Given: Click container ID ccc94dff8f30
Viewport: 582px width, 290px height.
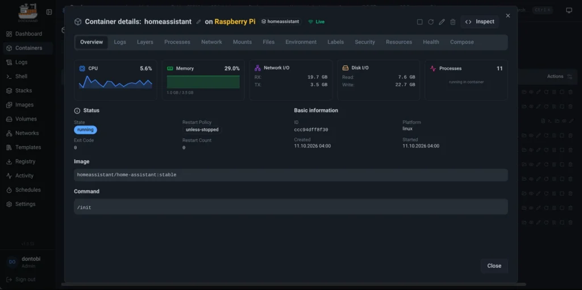Looking at the screenshot, I should click(x=311, y=130).
